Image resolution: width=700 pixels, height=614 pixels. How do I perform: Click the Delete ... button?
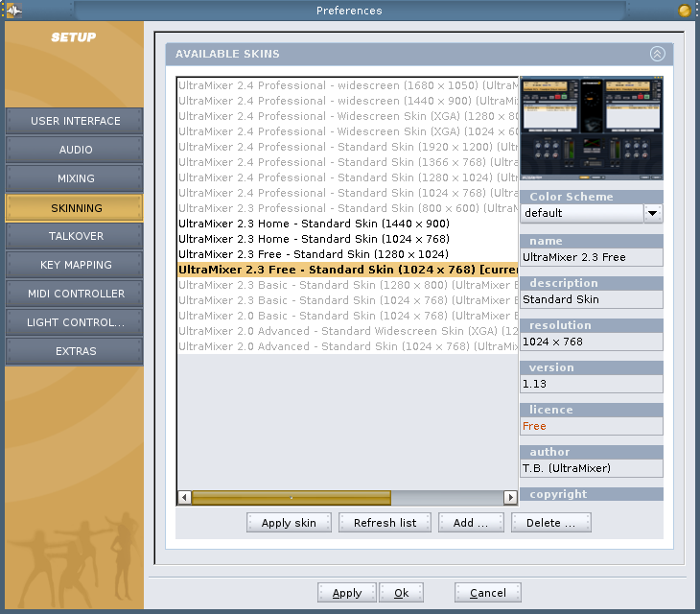coord(551,523)
